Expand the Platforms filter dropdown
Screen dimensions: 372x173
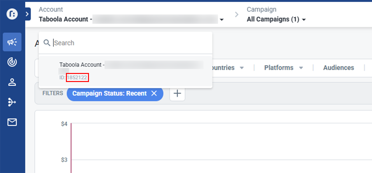click(301, 68)
